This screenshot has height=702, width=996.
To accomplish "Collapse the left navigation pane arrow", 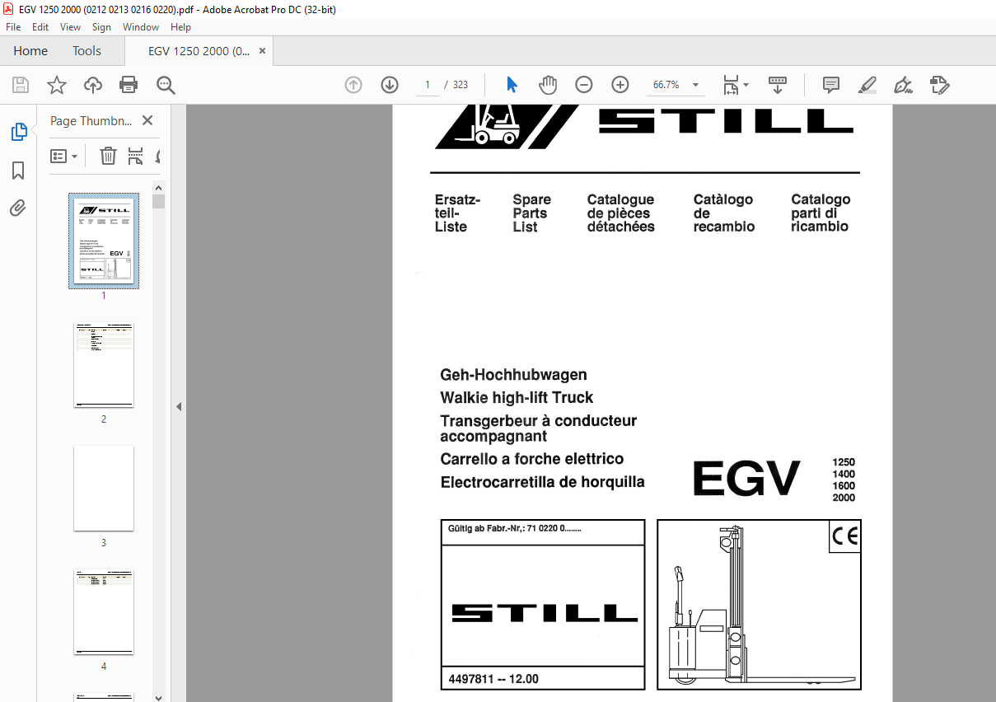I will [x=179, y=406].
